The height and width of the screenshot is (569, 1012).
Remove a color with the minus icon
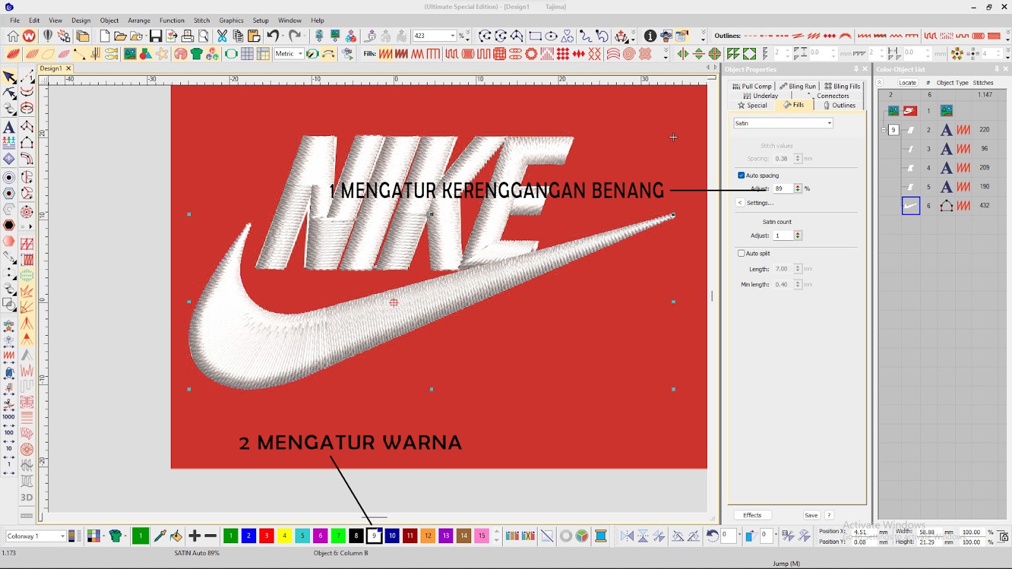coord(211,536)
